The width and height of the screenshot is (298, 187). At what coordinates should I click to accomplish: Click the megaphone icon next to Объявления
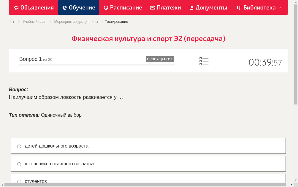click(16, 7)
